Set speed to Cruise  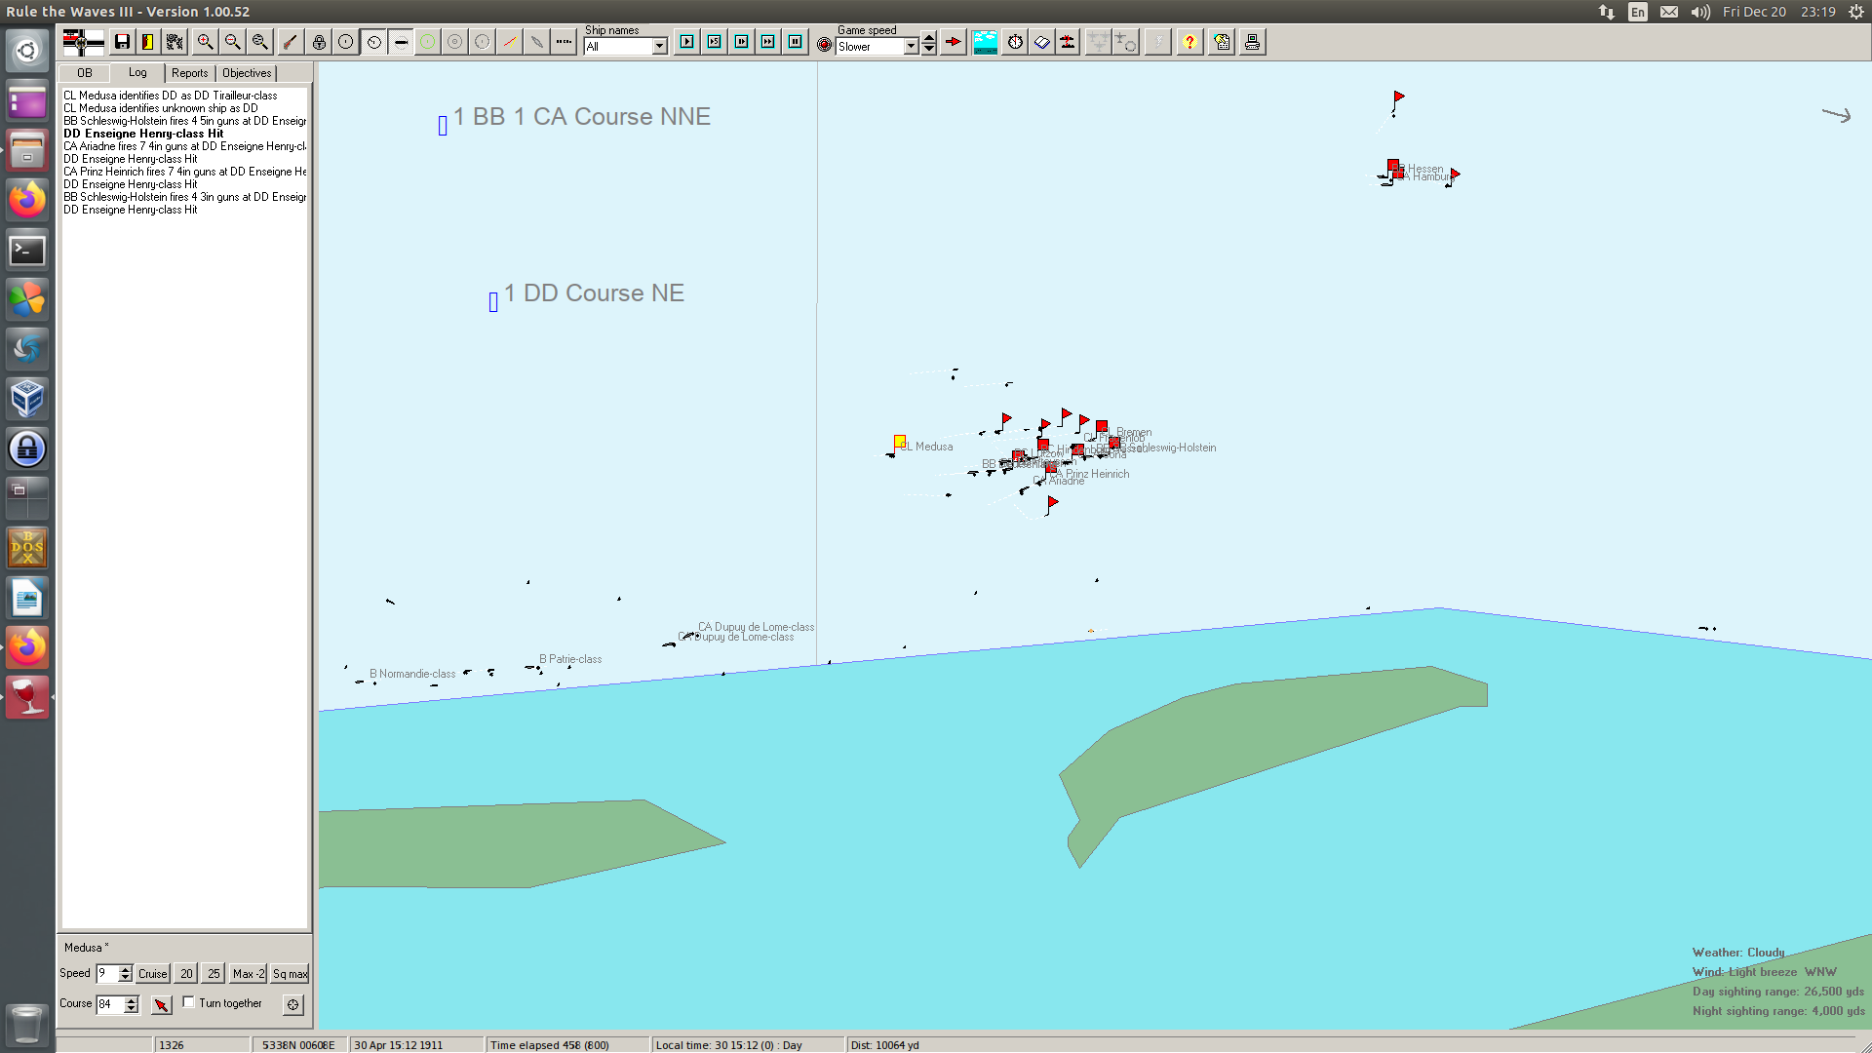coord(153,973)
